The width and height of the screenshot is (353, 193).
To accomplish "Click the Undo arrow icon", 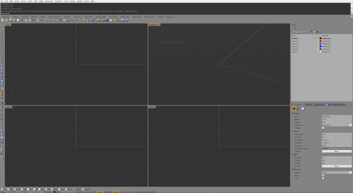I will pyautogui.click(x=34, y=20).
